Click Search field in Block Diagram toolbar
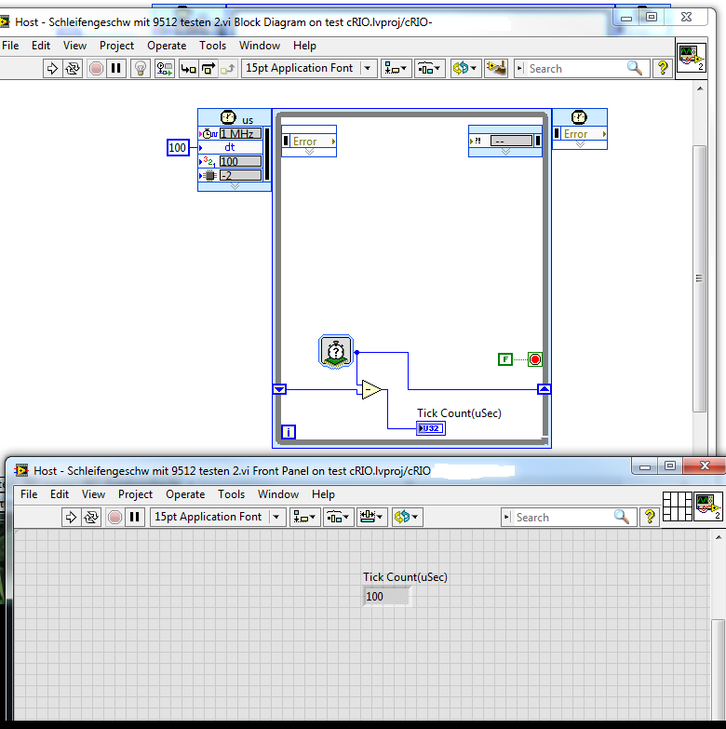Image resolution: width=726 pixels, height=729 pixels. [574, 69]
